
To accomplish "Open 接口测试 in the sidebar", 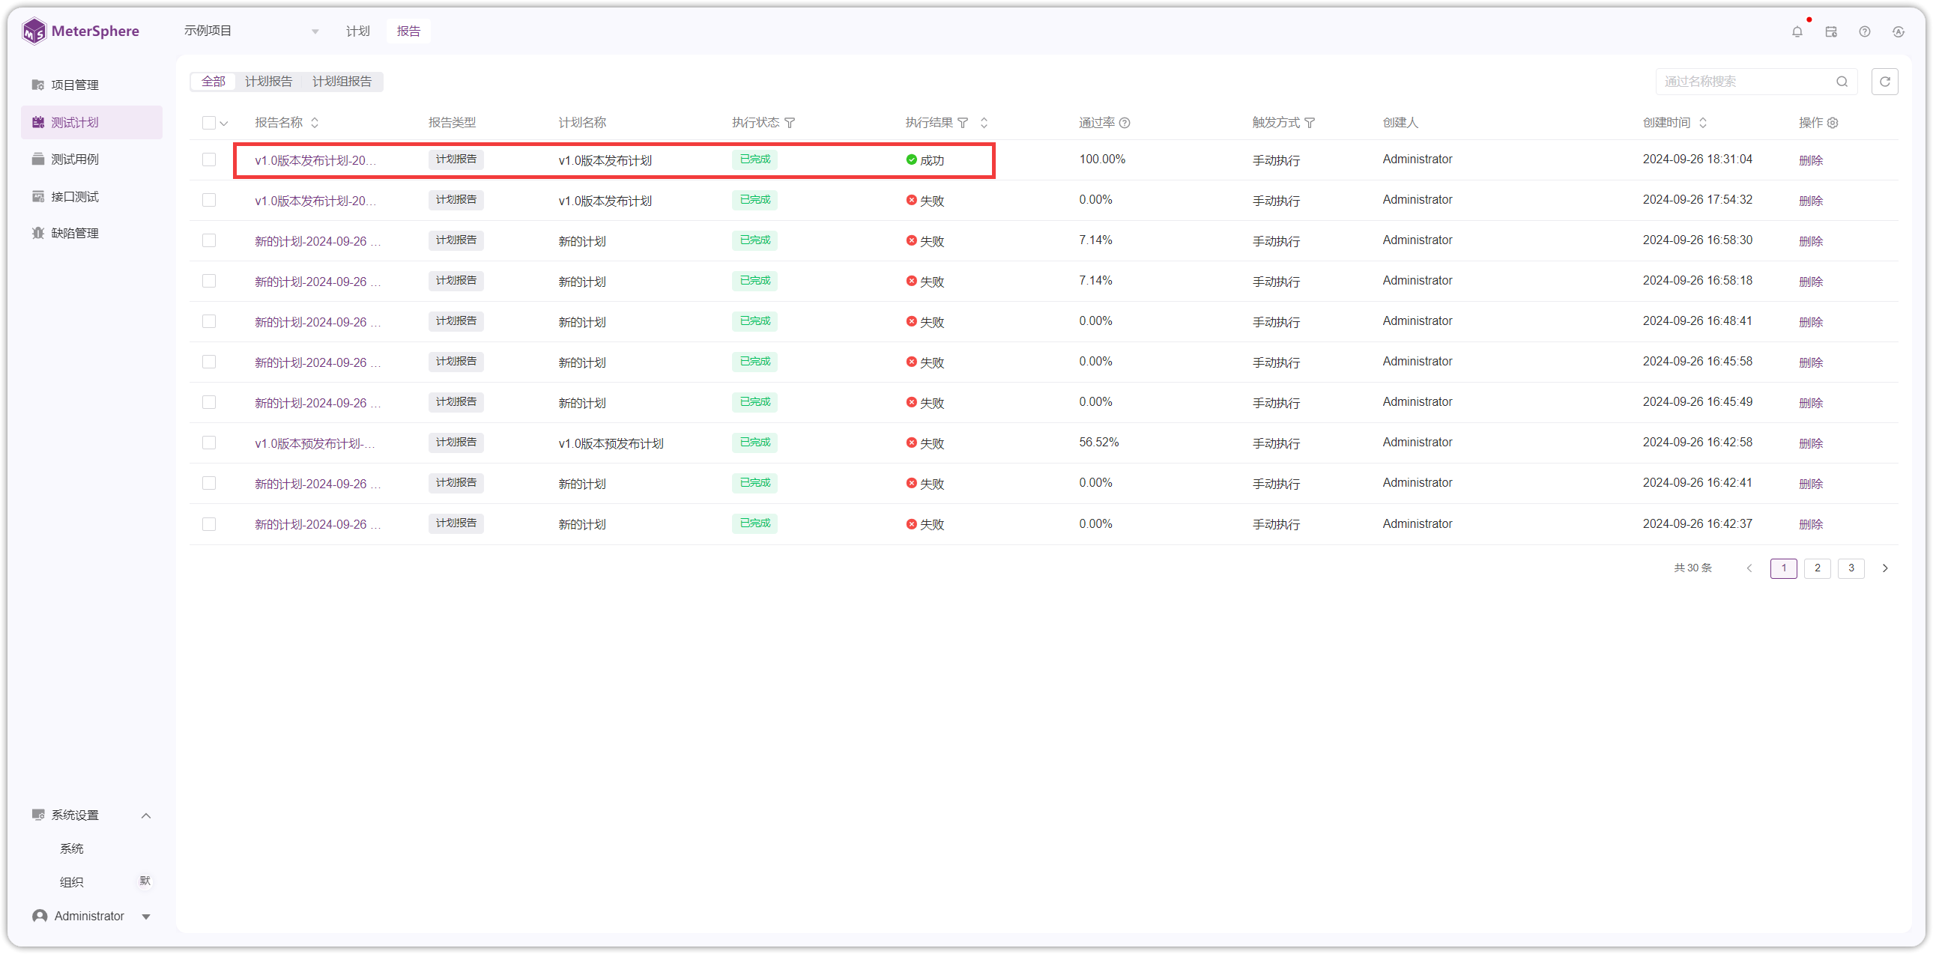I will (x=91, y=196).
